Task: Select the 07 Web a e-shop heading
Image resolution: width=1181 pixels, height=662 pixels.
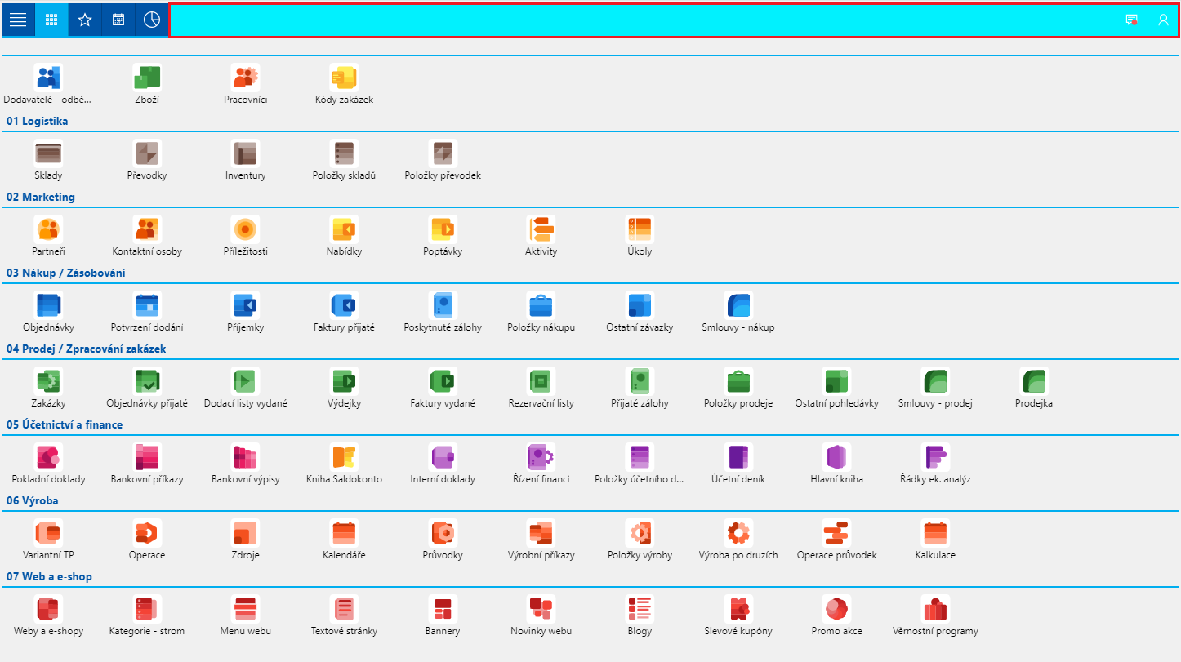Action: coord(49,577)
